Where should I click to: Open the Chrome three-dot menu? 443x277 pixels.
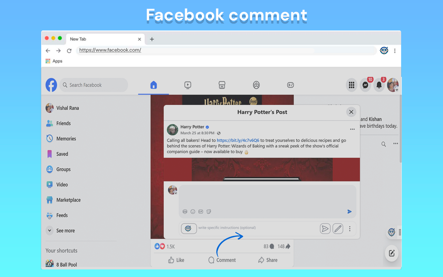[x=395, y=51]
